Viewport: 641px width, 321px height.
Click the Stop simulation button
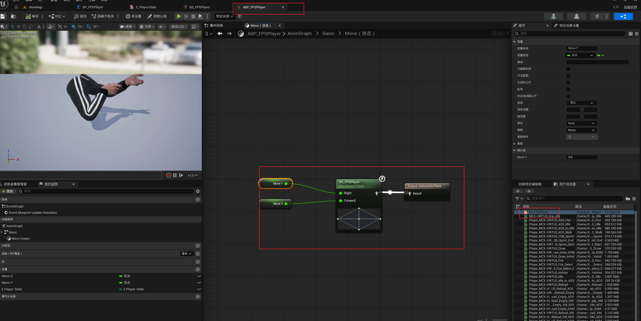click(x=193, y=16)
